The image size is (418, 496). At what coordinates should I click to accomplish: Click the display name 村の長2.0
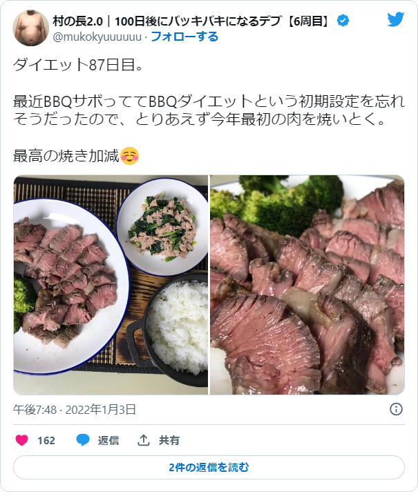pyautogui.click(x=77, y=21)
